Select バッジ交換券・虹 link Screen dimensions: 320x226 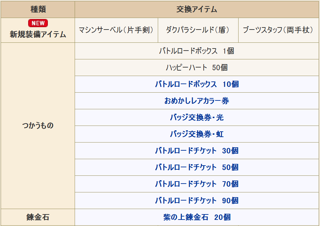tap(197, 134)
